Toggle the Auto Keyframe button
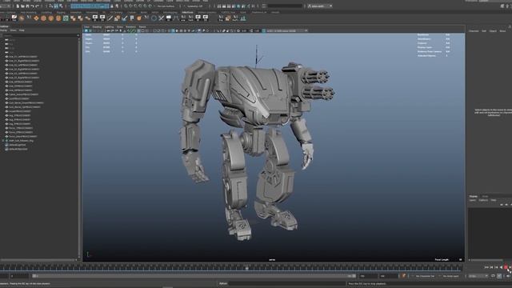Screen dimensions: 512x288 499,276
